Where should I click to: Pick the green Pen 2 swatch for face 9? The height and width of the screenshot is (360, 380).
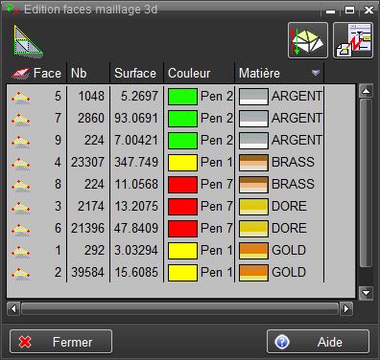pyautogui.click(x=182, y=141)
